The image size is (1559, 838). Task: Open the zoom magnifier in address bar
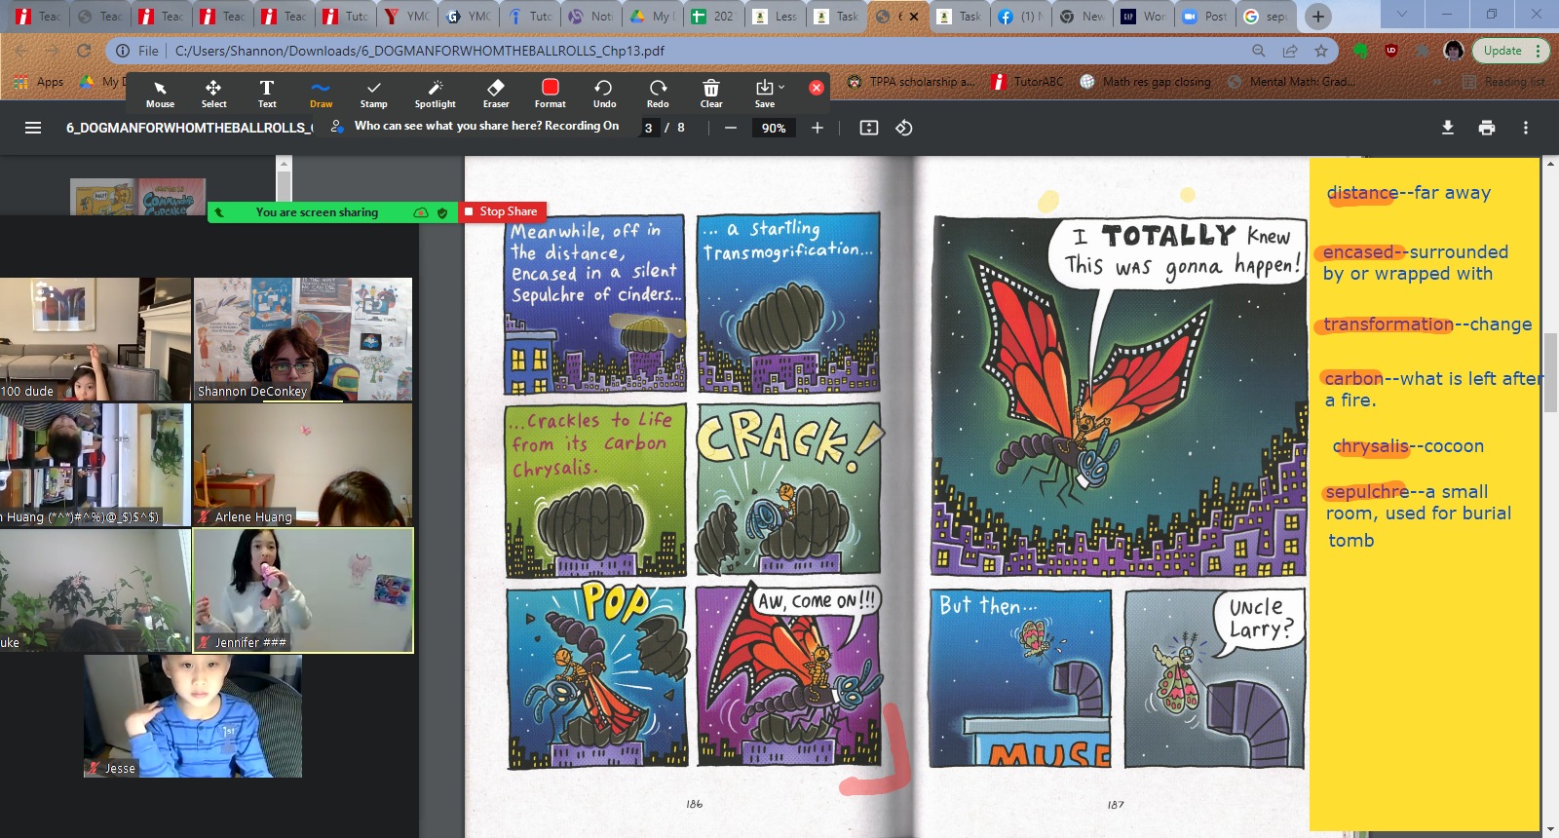tap(1259, 51)
